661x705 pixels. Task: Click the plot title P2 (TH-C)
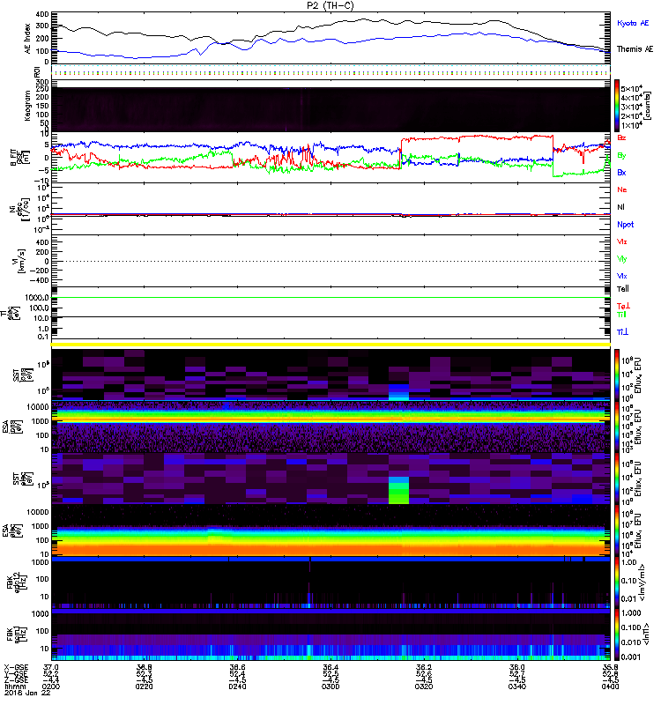330,5
